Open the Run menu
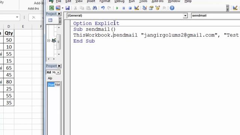Viewport: 240px width, 135px height. pyautogui.click(x=132, y=1)
